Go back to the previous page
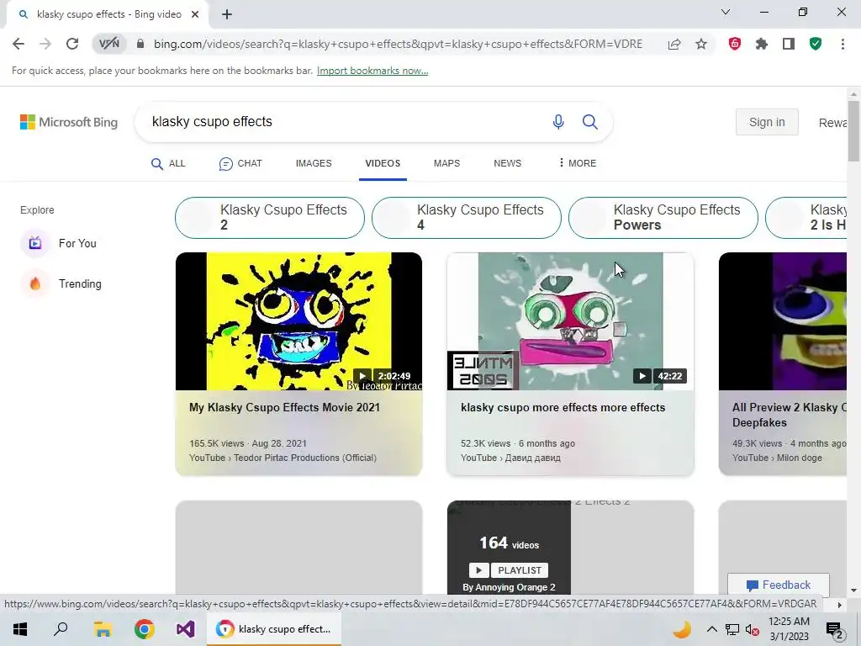 click(18, 44)
